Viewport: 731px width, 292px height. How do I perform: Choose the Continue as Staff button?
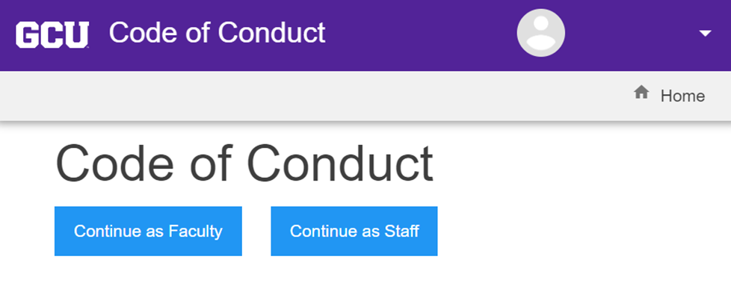coord(354,231)
